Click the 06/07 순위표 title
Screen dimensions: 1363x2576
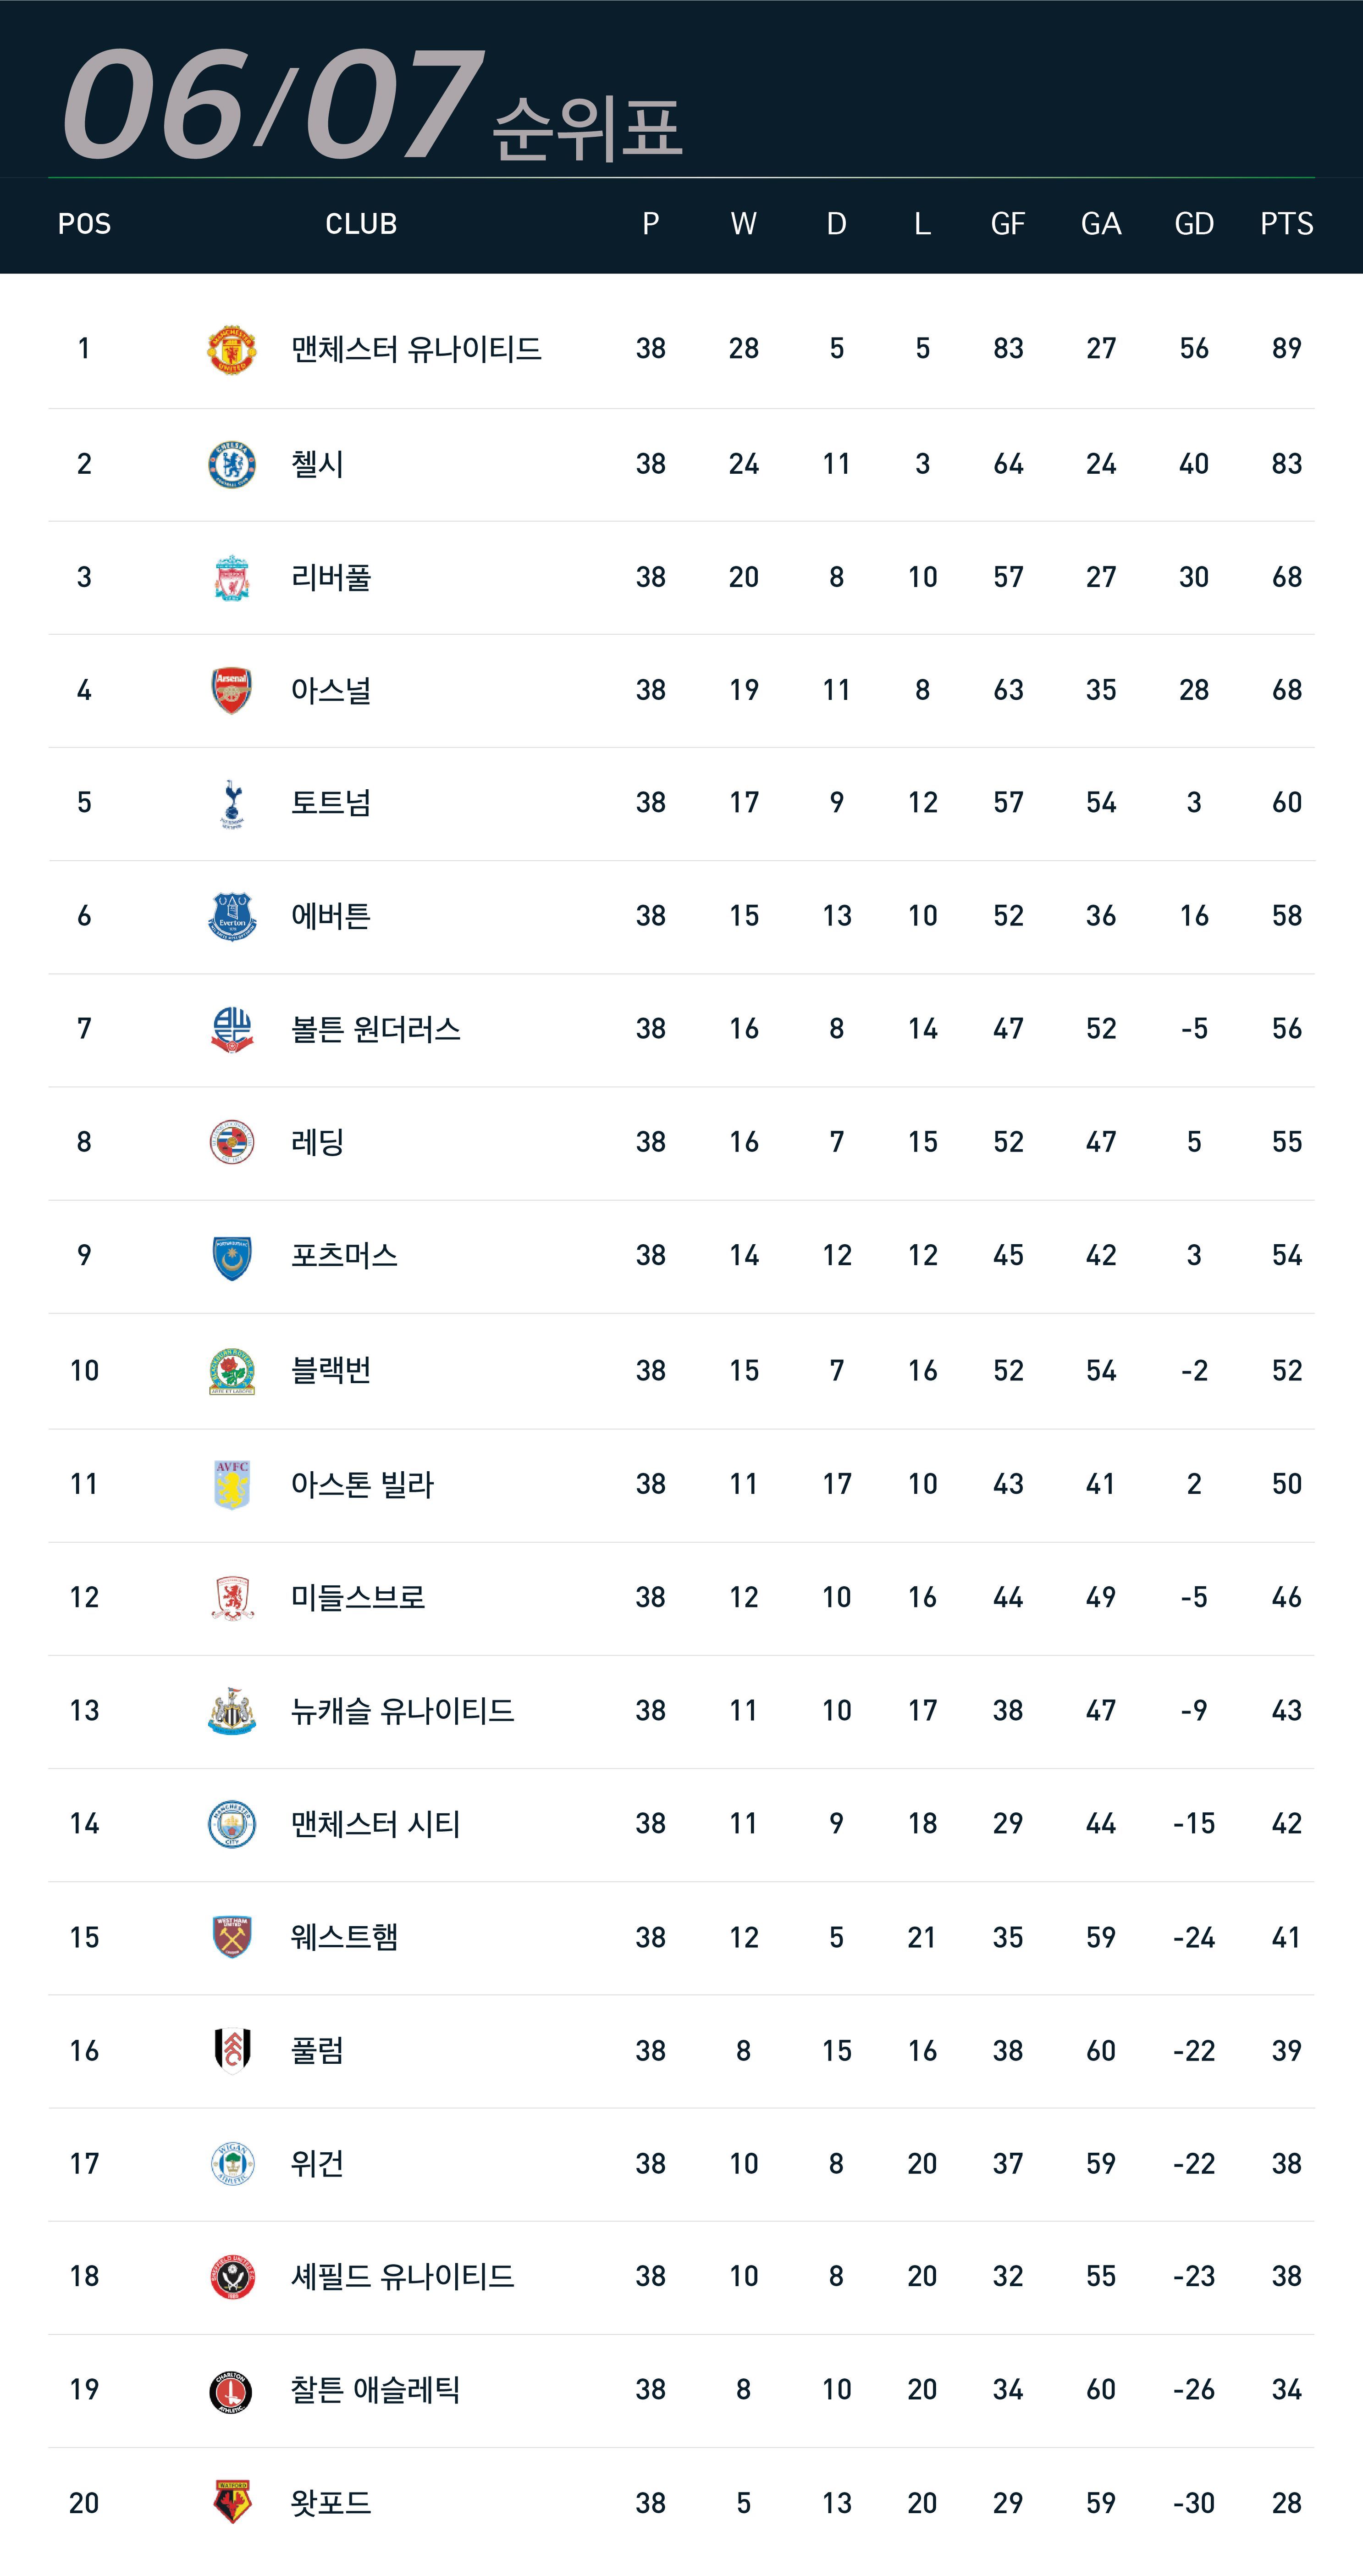point(372,105)
